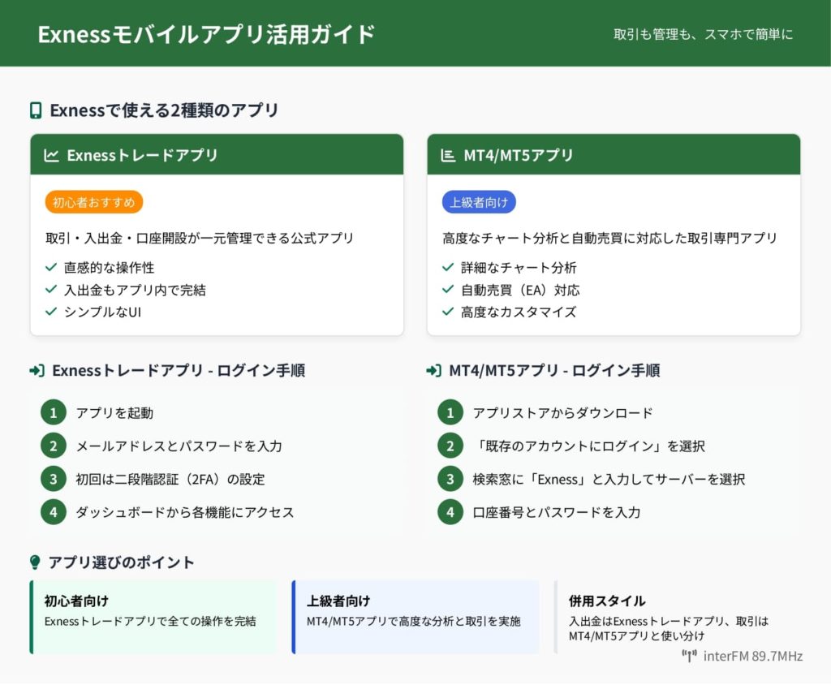Viewport: 831px width, 685px height.
Task: Open the 併用スタイル tip card
Action: [x=677, y=617]
